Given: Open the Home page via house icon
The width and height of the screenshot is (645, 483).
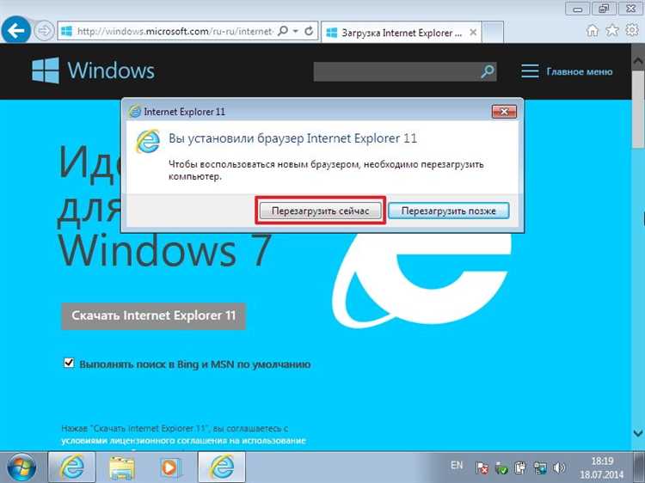Looking at the screenshot, I should (593, 31).
